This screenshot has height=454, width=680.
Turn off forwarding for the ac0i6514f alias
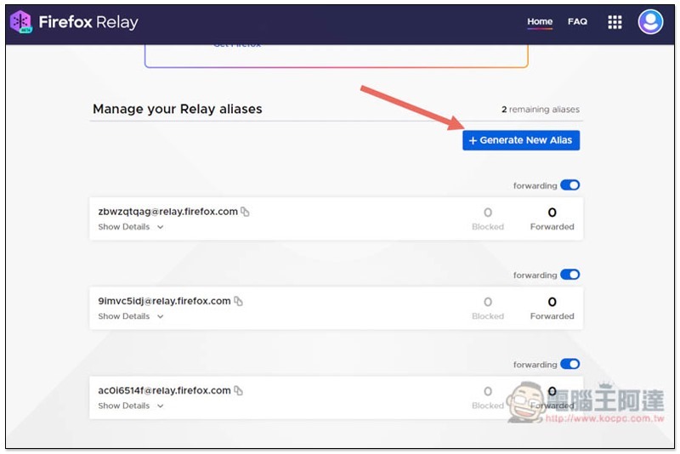(x=569, y=364)
